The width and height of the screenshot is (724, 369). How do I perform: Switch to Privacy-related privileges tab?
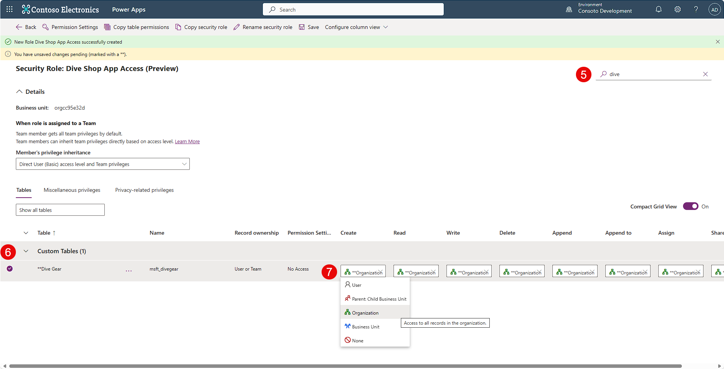(144, 190)
